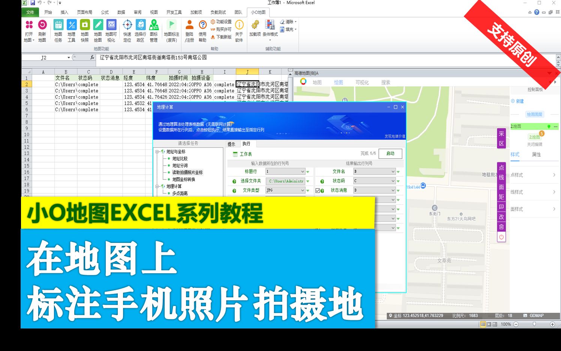
Task: Switch to the 提示 tab in dialog
Action: (232, 144)
